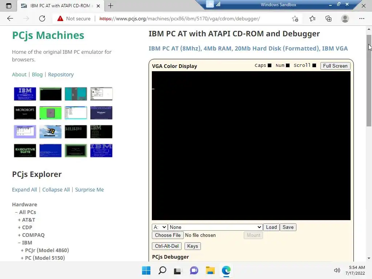Add this page to favorites star

click(x=295, y=19)
